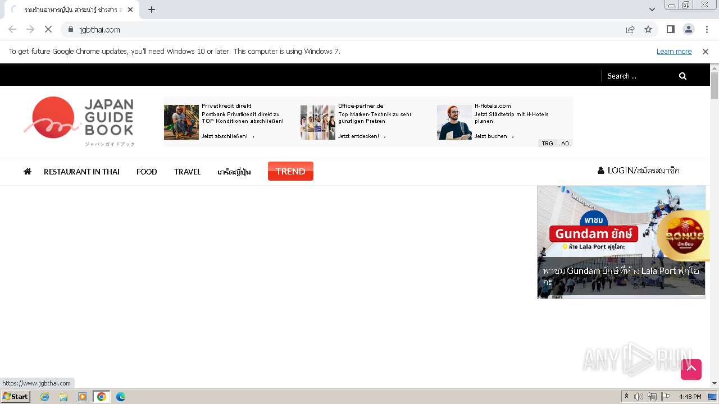Select Chrome taskbar icon
The height and width of the screenshot is (404, 719).
(102, 397)
